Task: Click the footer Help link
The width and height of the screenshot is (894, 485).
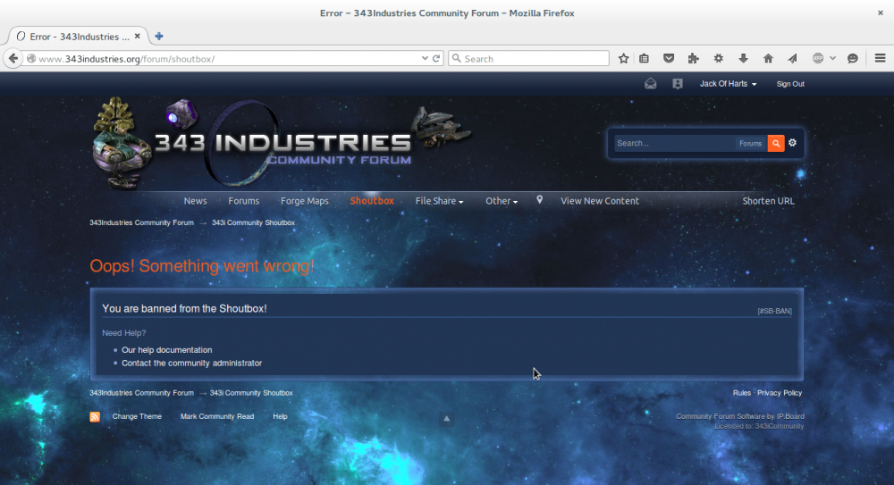Action: coord(280,416)
